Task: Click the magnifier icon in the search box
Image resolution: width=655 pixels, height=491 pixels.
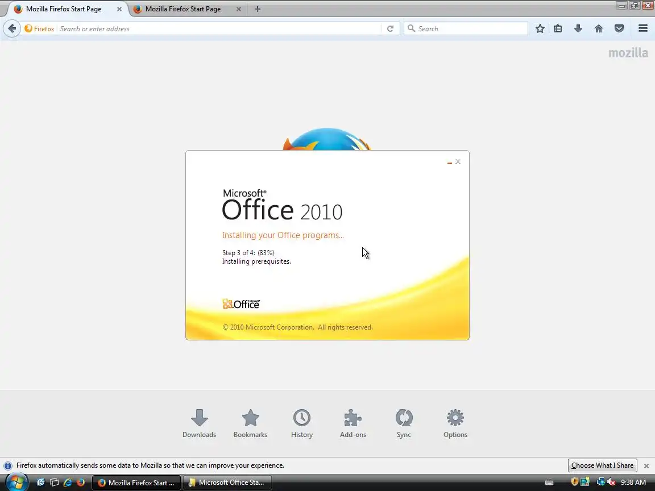Action: tap(411, 28)
